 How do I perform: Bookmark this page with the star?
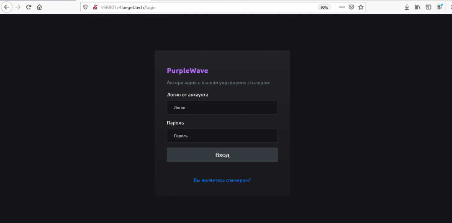tap(361, 7)
